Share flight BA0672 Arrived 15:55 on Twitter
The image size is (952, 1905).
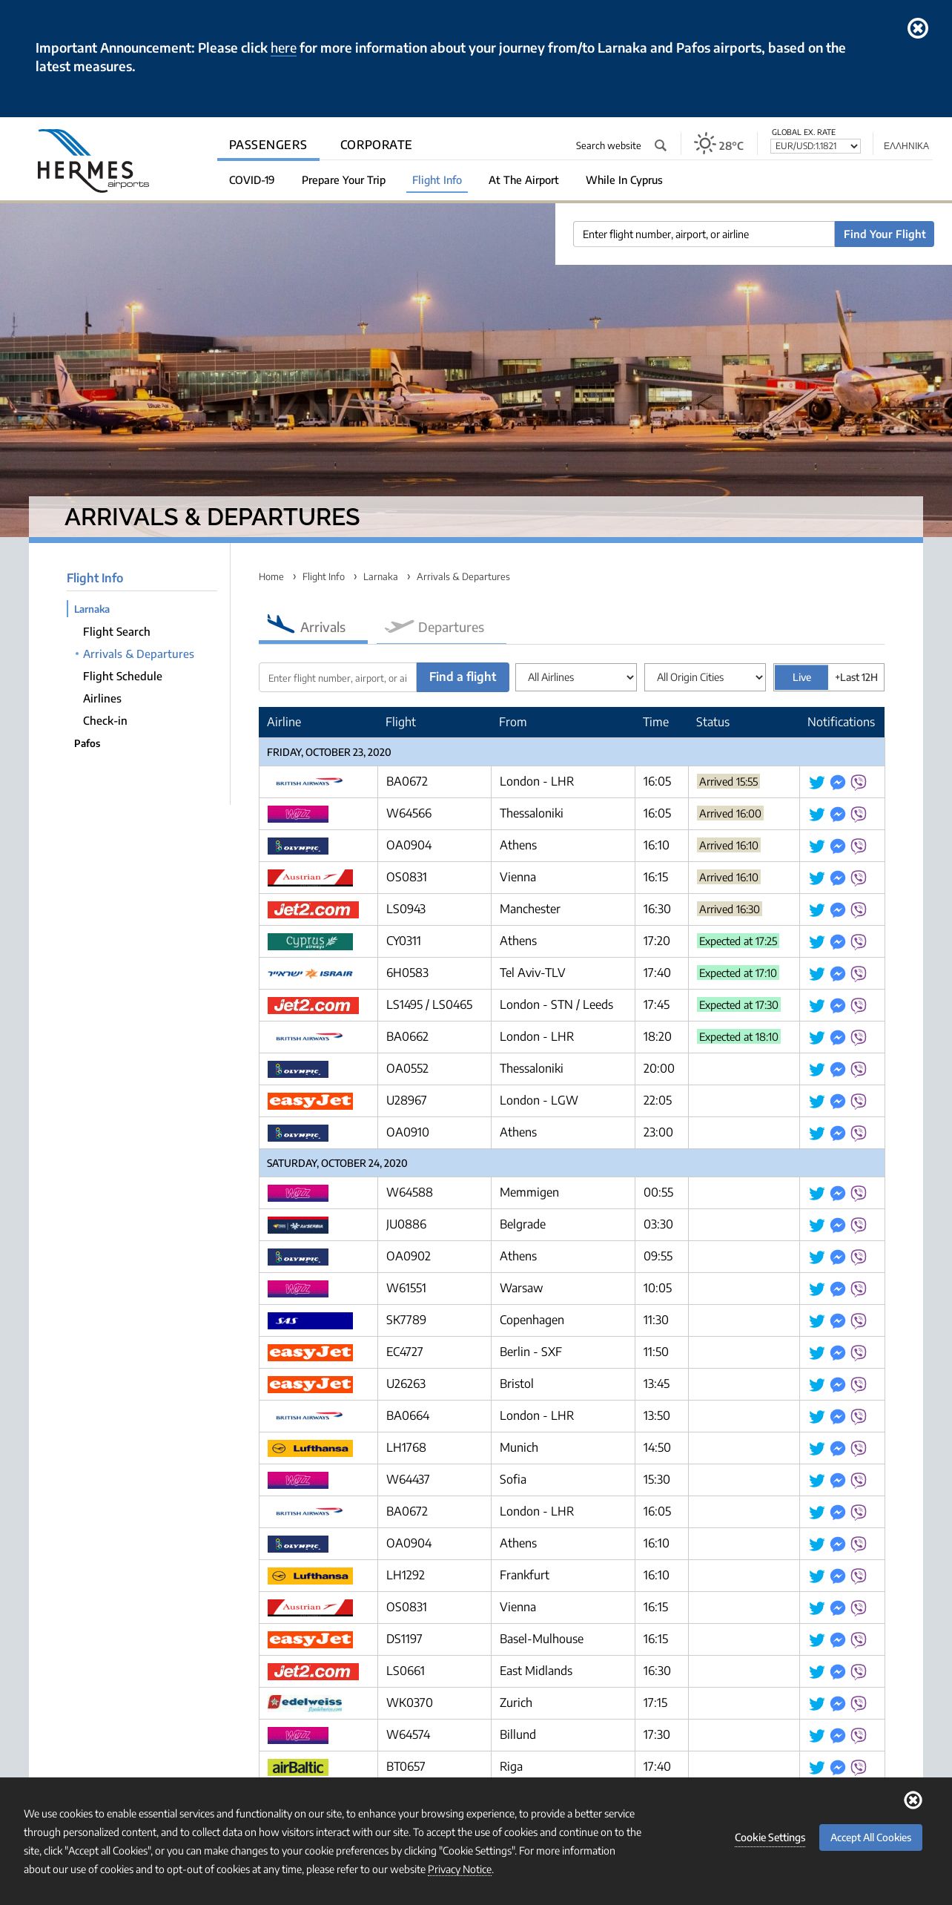pos(817,782)
